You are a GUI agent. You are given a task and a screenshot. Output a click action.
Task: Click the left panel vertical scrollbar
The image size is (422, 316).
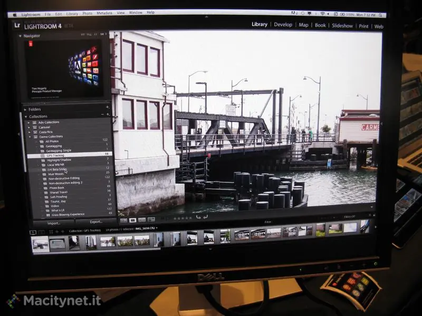[x=23, y=142]
